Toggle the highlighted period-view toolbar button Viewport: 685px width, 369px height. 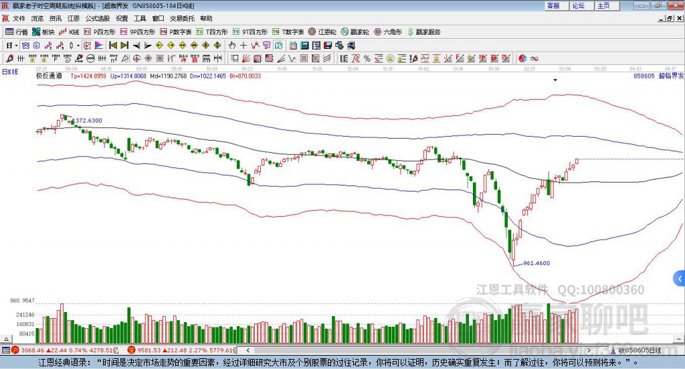click(26, 46)
